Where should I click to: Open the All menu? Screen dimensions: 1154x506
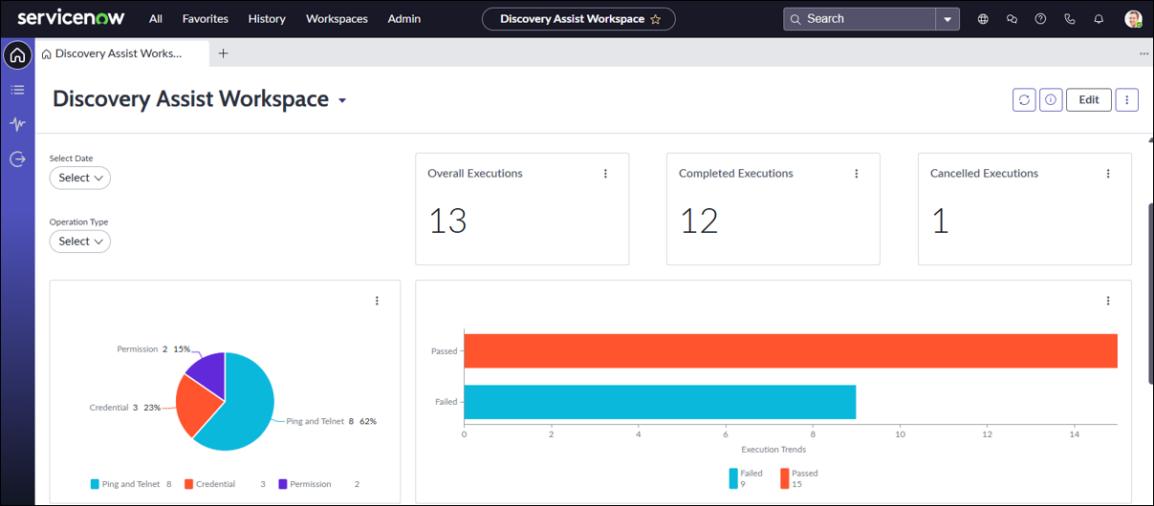[156, 19]
